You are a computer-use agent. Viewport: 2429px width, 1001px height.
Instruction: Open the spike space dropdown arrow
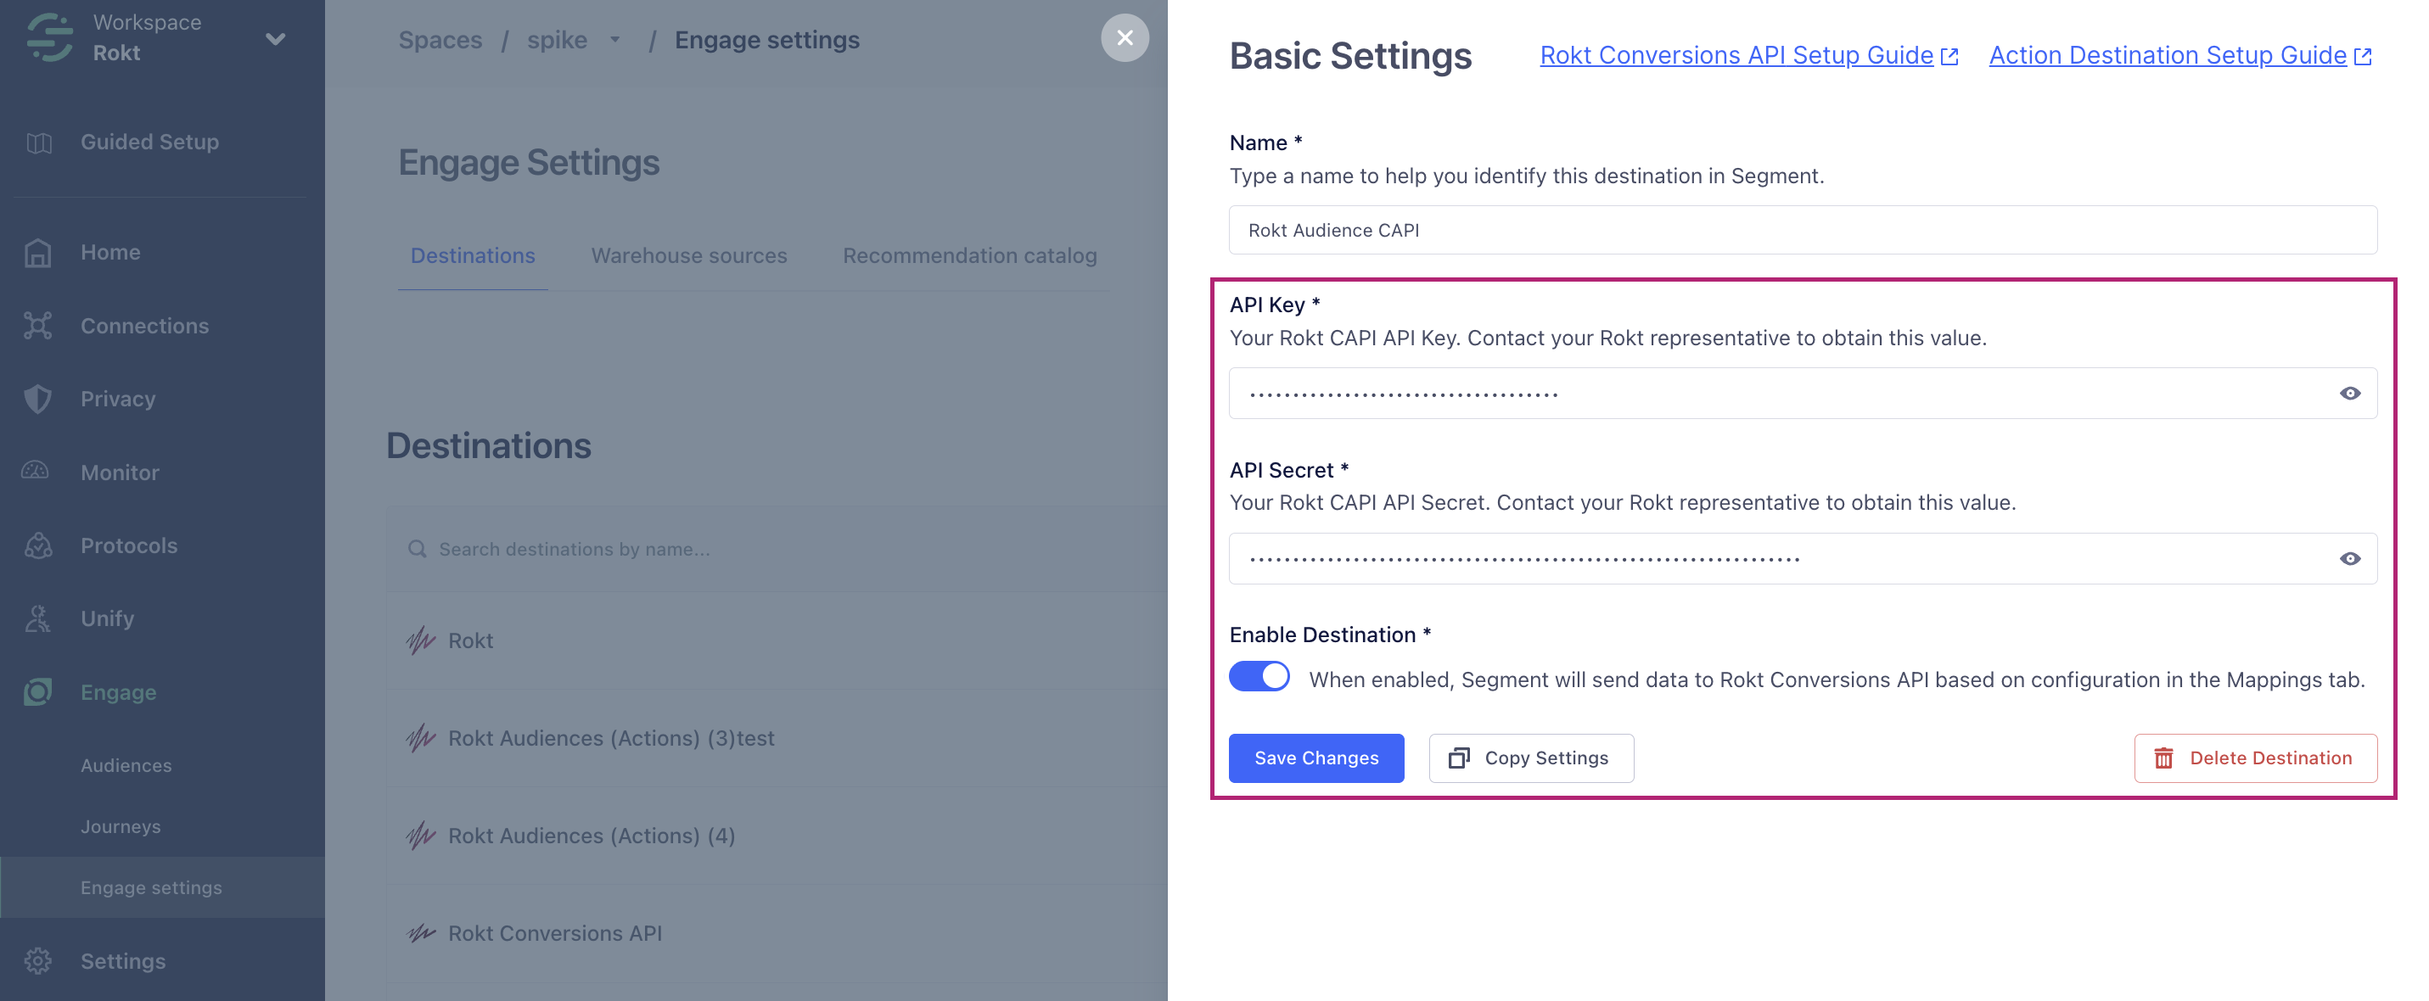pyautogui.click(x=614, y=40)
